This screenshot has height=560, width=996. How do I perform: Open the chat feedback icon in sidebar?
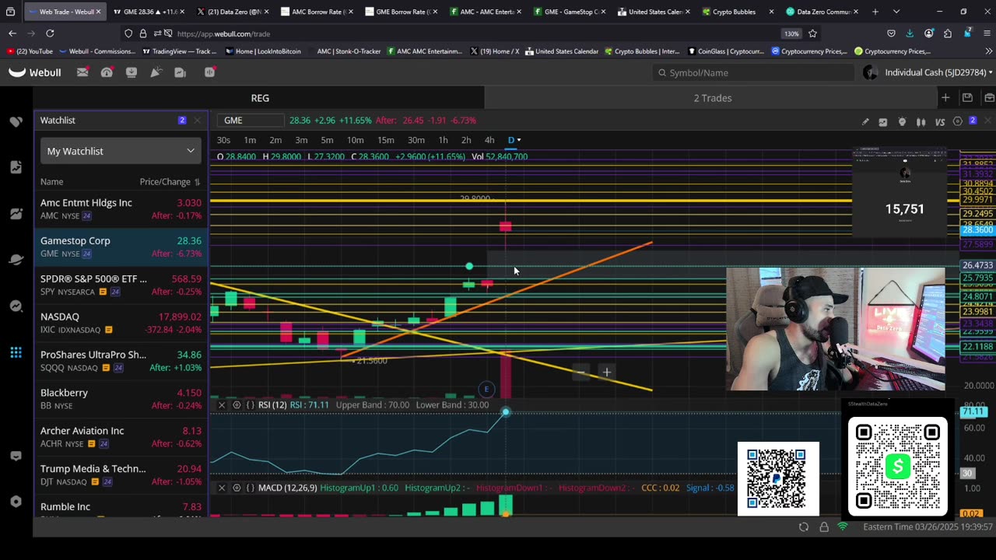(x=16, y=456)
